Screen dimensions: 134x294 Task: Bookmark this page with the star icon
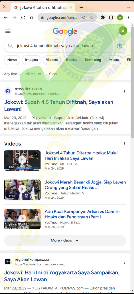92,18
